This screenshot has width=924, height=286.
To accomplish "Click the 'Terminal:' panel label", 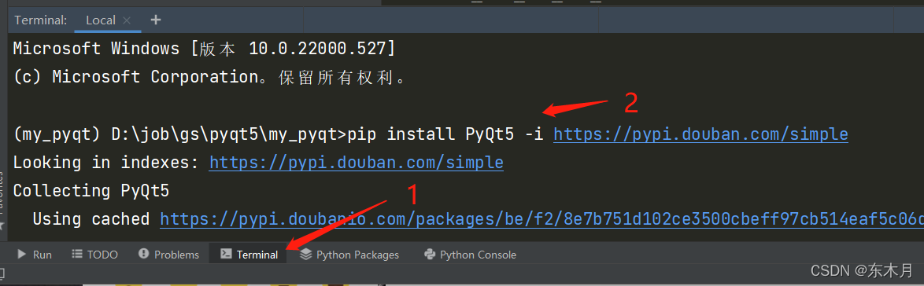I will coord(41,20).
